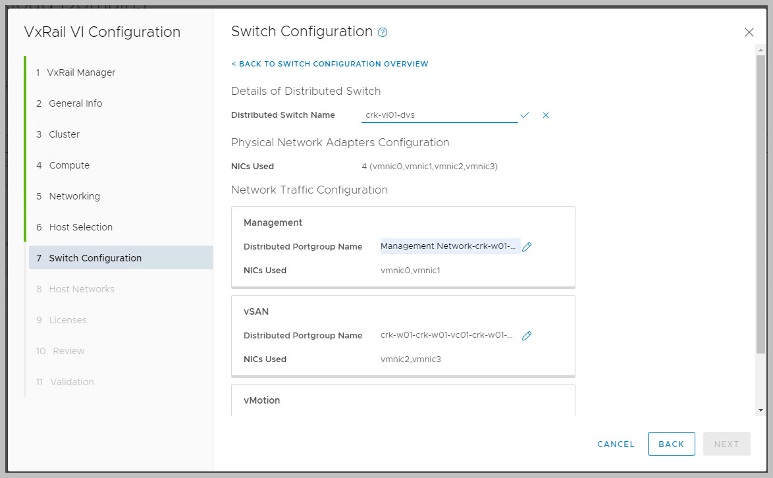Click the Distributed Switch Name field
This screenshot has width=773, height=478.
[439, 115]
